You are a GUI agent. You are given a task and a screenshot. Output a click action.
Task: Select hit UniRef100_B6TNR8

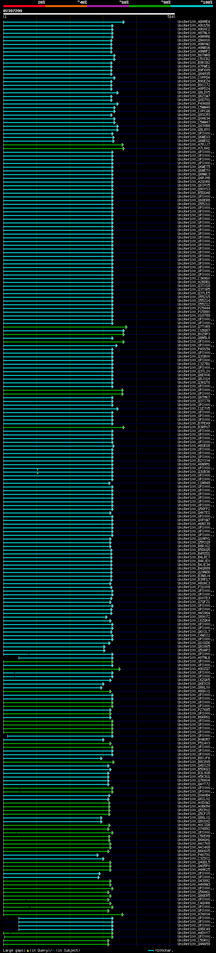[x=194, y=55]
